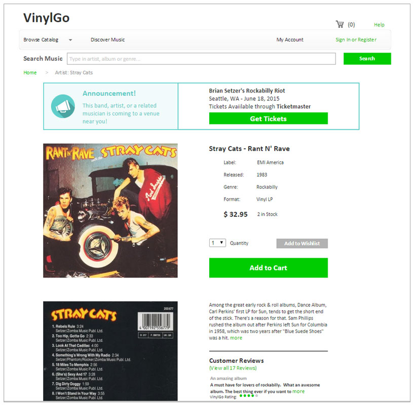Click the VinylGo rating dots
This screenshot has height=405, width=415.
coord(248,396)
